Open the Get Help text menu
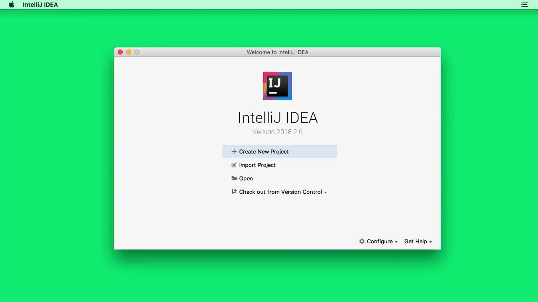 (x=415, y=241)
